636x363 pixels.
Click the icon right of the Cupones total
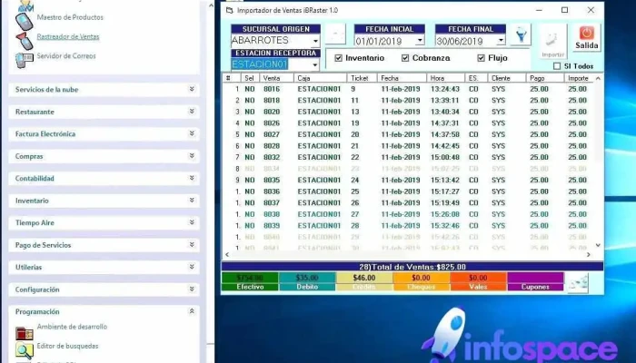578,282
